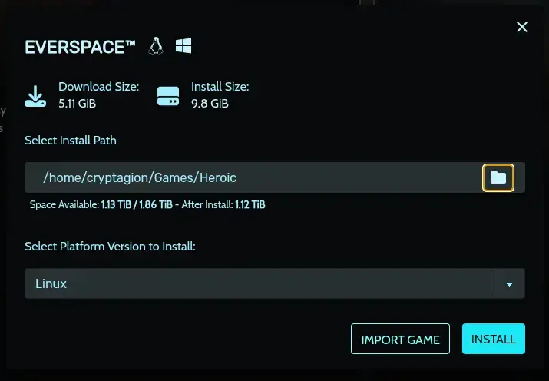549x381 pixels.
Task: Click the Select Install Path label
Action: 71,141
